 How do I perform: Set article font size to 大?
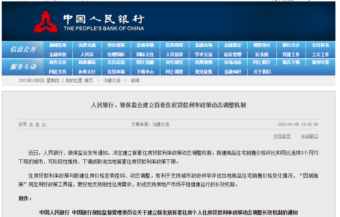[x=31, y=124]
